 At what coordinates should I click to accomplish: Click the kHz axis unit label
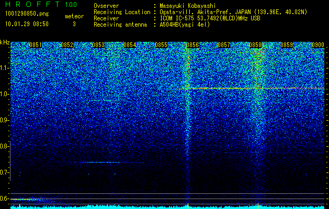tap(5, 42)
